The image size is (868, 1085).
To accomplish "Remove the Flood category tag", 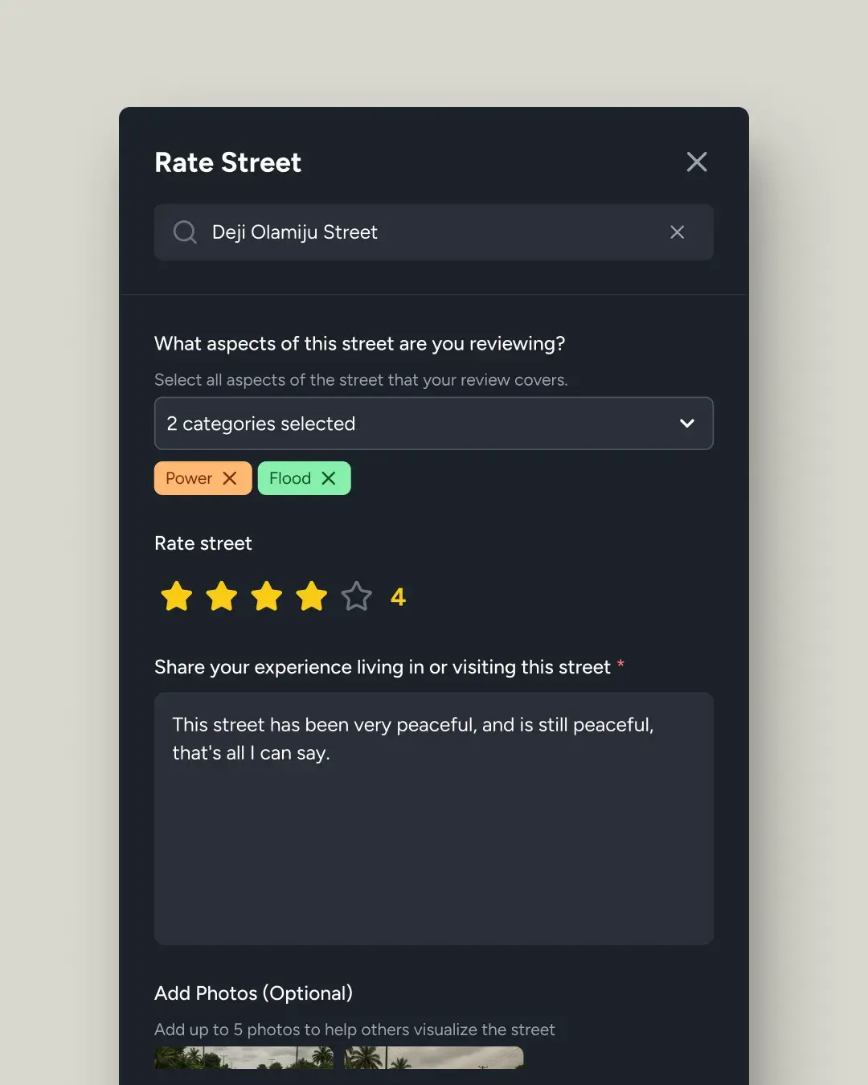I will point(329,478).
